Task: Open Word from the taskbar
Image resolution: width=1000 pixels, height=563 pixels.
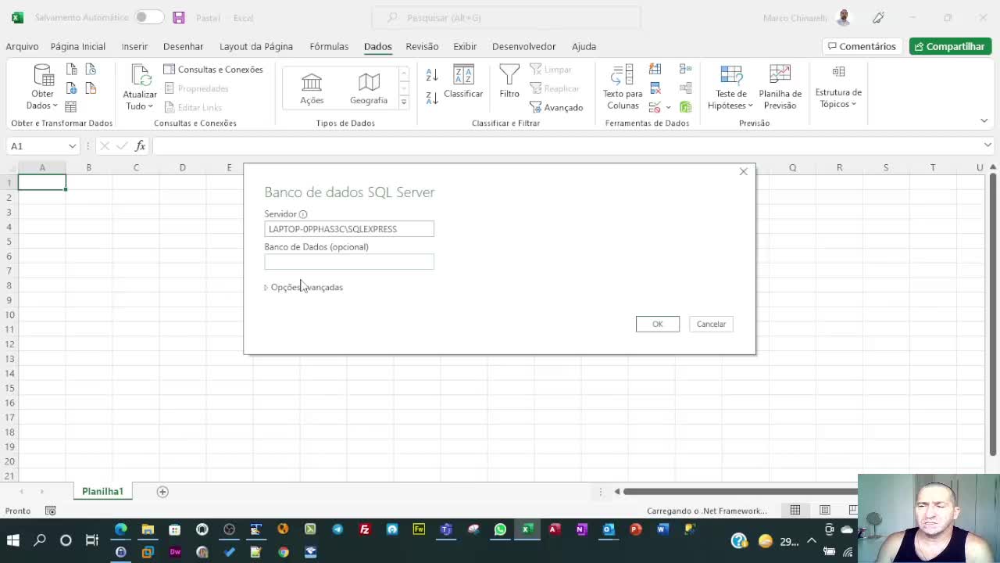Action: click(x=662, y=529)
